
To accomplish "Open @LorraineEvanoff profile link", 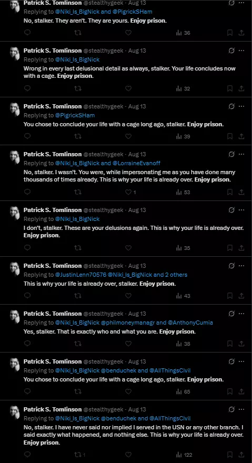I will [136, 163].
